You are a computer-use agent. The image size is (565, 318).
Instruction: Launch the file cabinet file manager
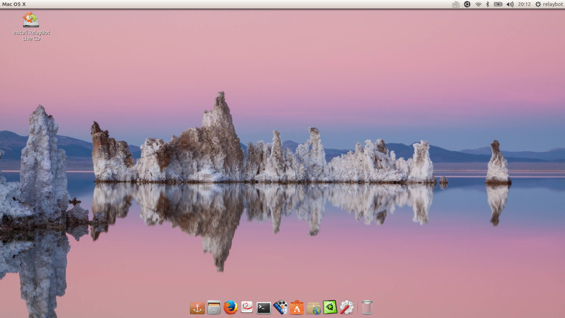[214, 308]
